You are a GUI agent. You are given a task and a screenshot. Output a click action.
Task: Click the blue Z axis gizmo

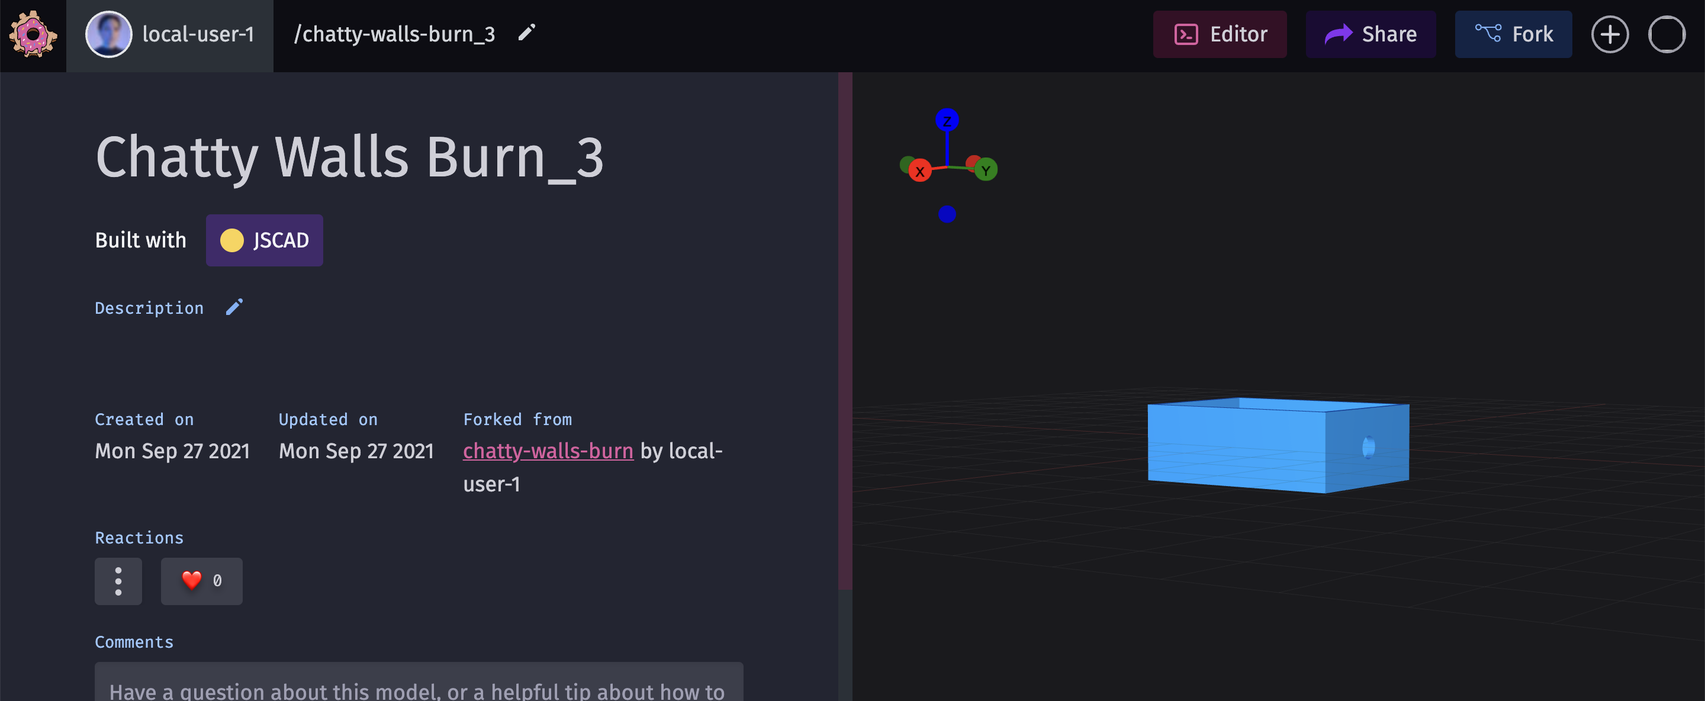947,120
